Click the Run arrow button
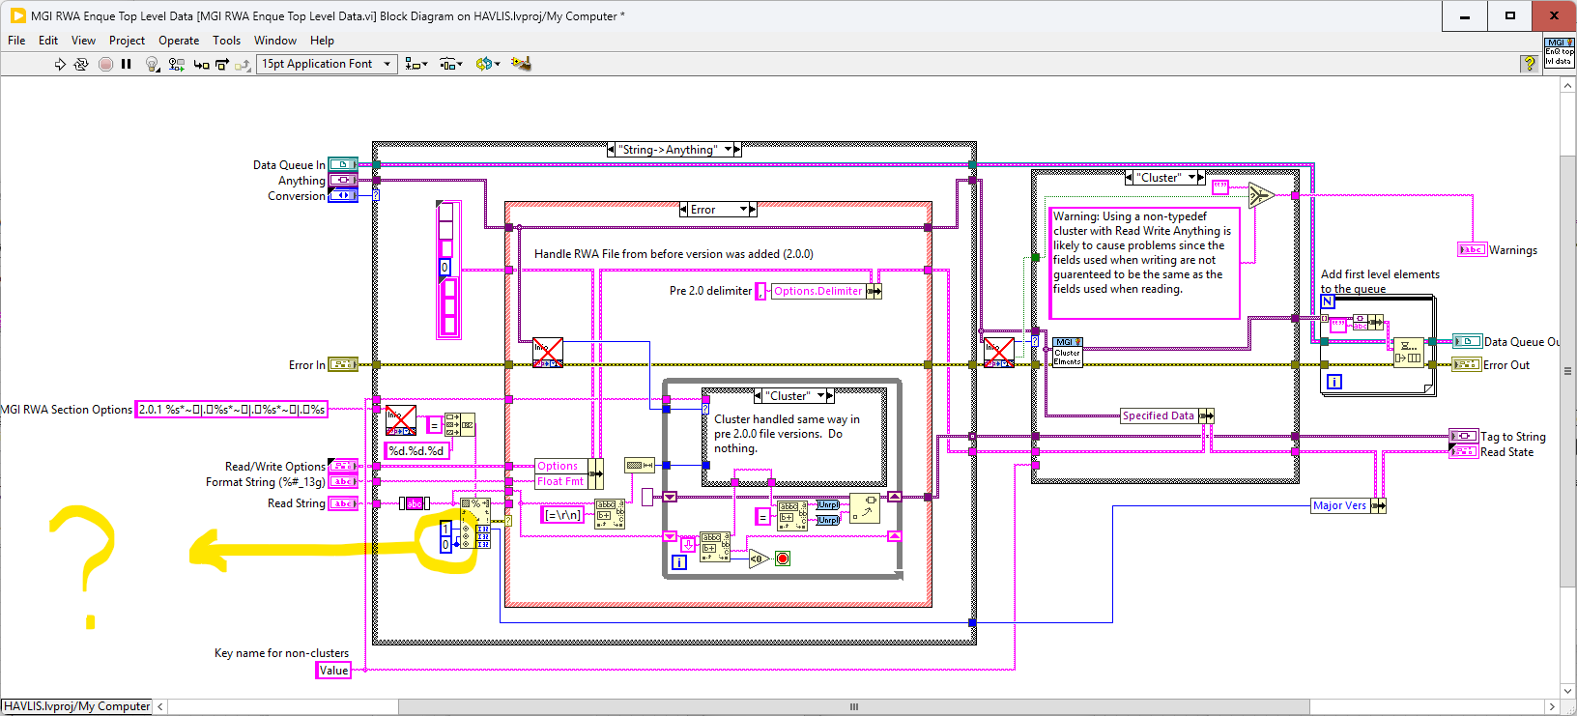The width and height of the screenshot is (1577, 716). coord(60,64)
